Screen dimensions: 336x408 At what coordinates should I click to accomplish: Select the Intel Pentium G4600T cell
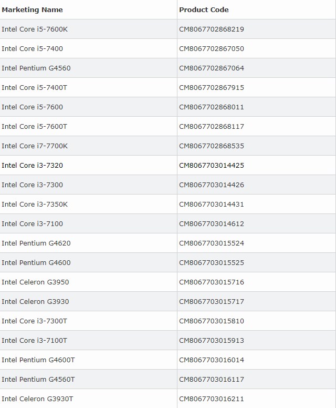click(38, 360)
